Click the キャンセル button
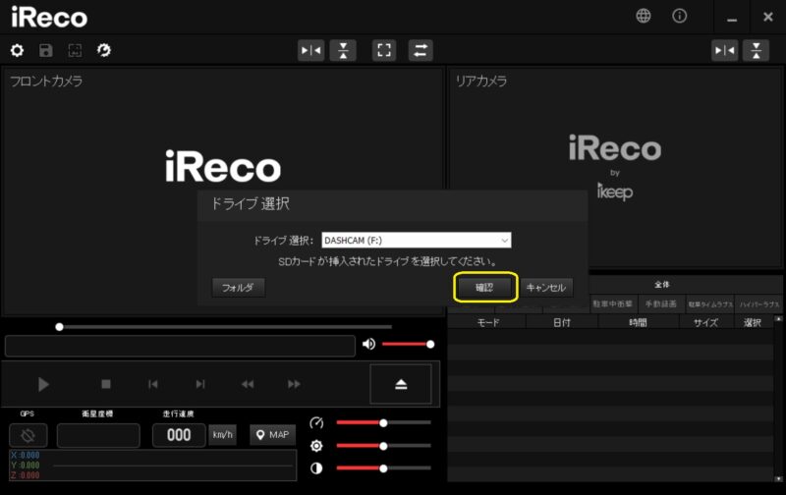The image size is (786, 495). pos(545,288)
